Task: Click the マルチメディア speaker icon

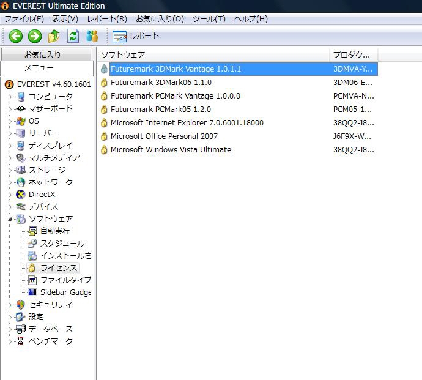Action: tap(21, 157)
